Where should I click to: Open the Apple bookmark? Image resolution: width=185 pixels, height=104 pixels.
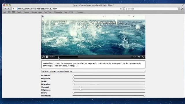click(x=19, y=12)
